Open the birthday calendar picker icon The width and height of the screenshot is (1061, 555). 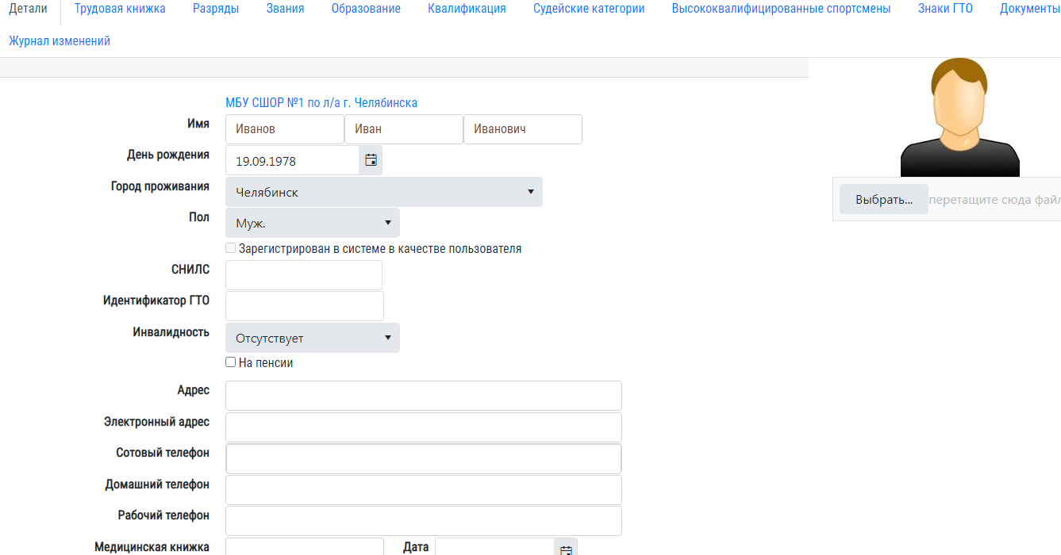(371, 160)
